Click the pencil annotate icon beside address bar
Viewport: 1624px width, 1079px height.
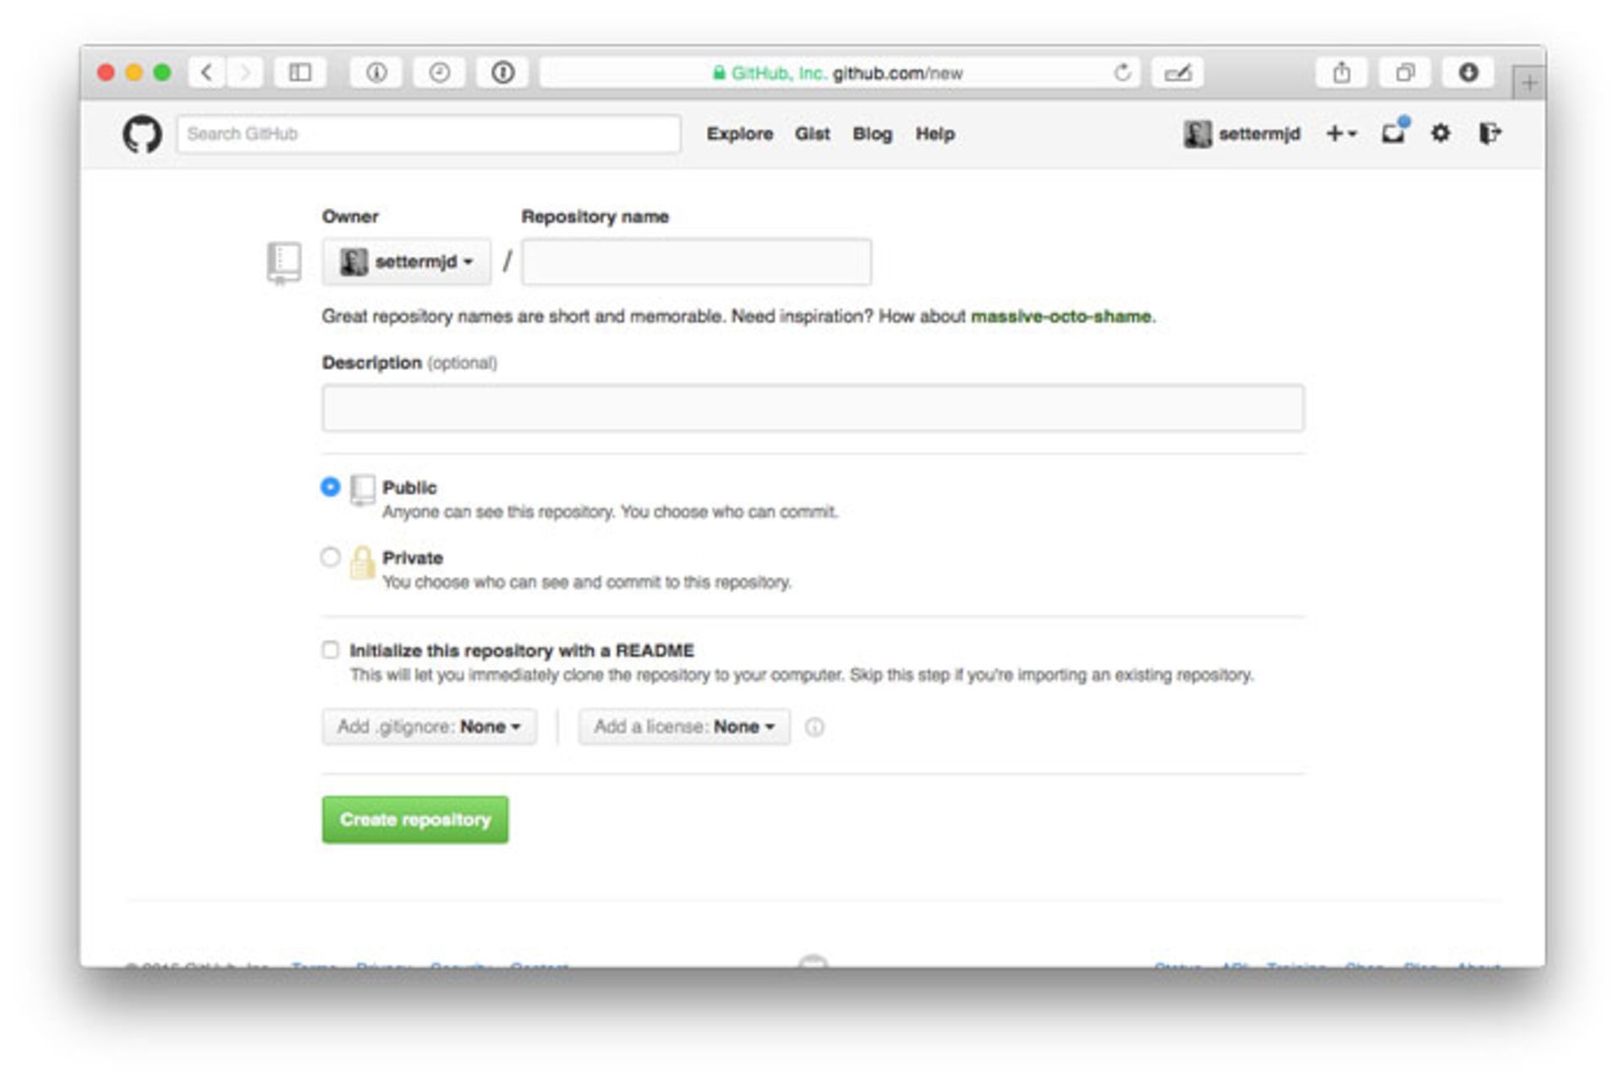1177,73
